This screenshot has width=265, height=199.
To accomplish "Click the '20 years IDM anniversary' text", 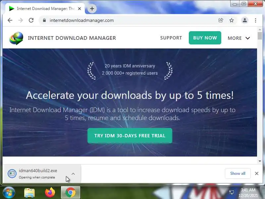I will (130, 66).
